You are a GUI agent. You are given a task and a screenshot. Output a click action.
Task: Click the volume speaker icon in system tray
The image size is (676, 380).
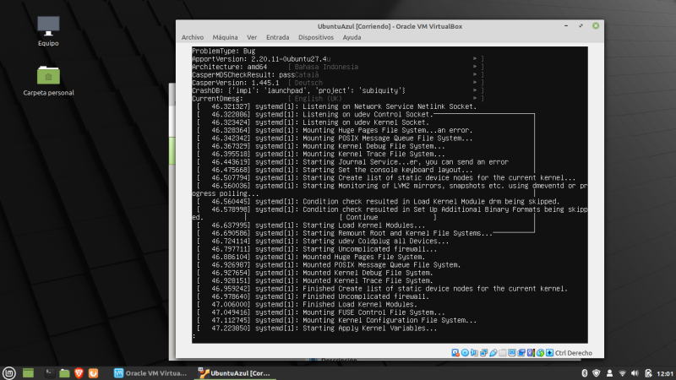(x=635, y=372)
